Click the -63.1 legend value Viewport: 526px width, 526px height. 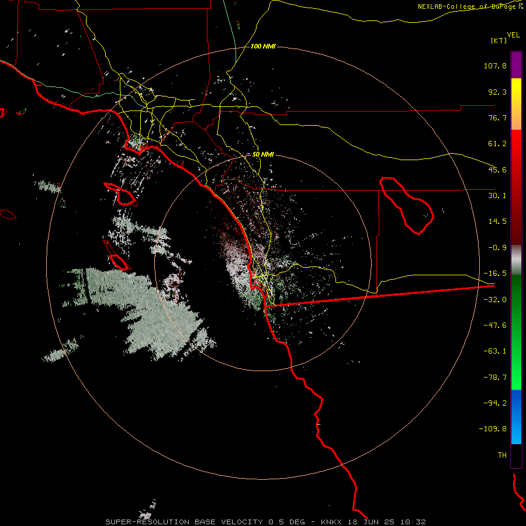pos(495,351)
